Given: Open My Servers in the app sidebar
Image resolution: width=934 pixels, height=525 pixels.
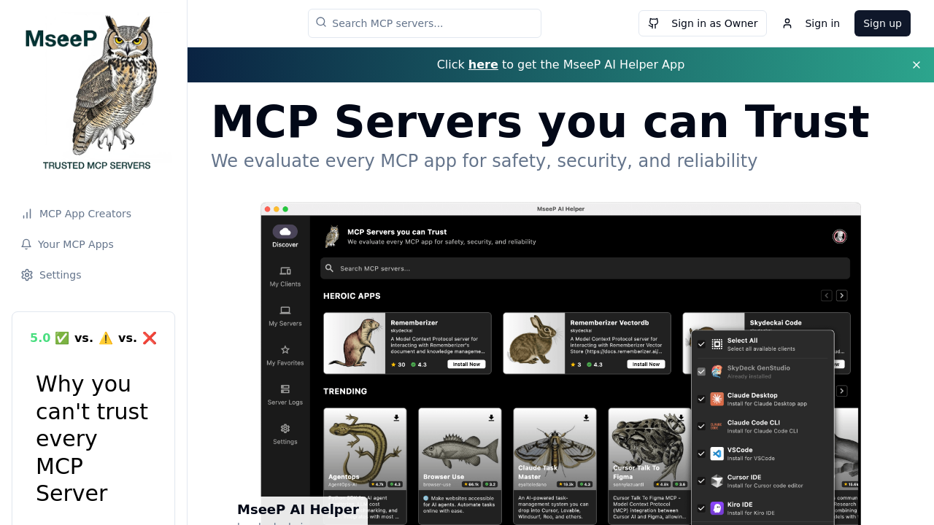Looking at the screenshot, I should click(285, 315).
